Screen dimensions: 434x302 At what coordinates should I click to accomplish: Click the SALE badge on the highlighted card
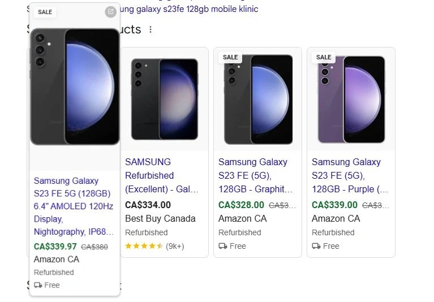[45, 12]
